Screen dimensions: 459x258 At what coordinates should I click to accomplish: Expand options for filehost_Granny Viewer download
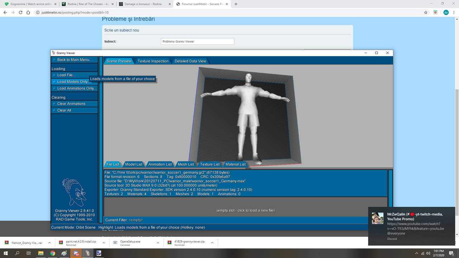point(49,243)
